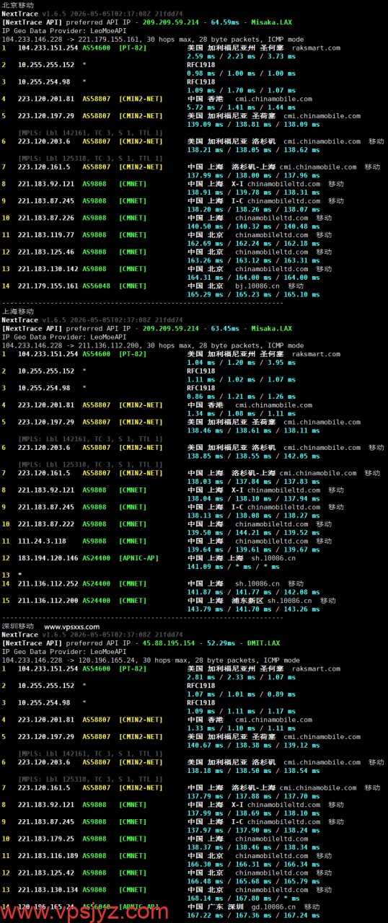The height and width of the screenshot is (923, 388).
Task: Click latency 143.79 ms / 141.70 ms / 143.26 ms
Action: 248,609
